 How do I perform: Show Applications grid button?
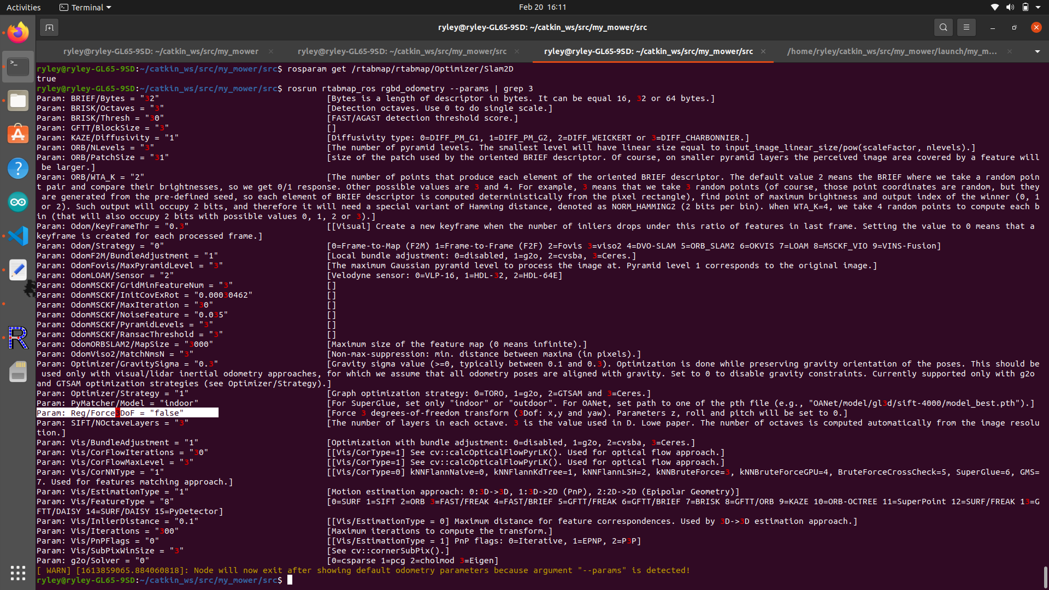(x=18, y=573)
